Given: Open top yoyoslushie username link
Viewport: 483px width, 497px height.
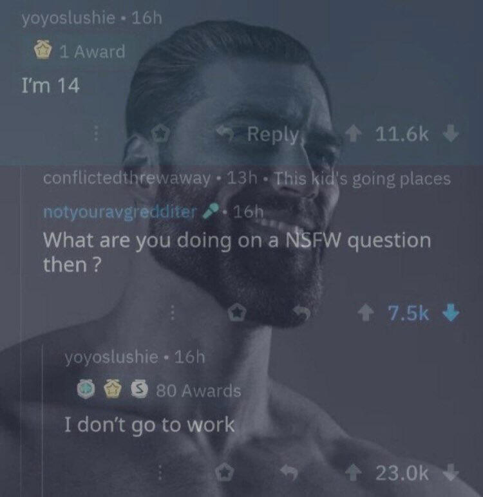Looking at the screenshot, I should (x=68, y=18).
